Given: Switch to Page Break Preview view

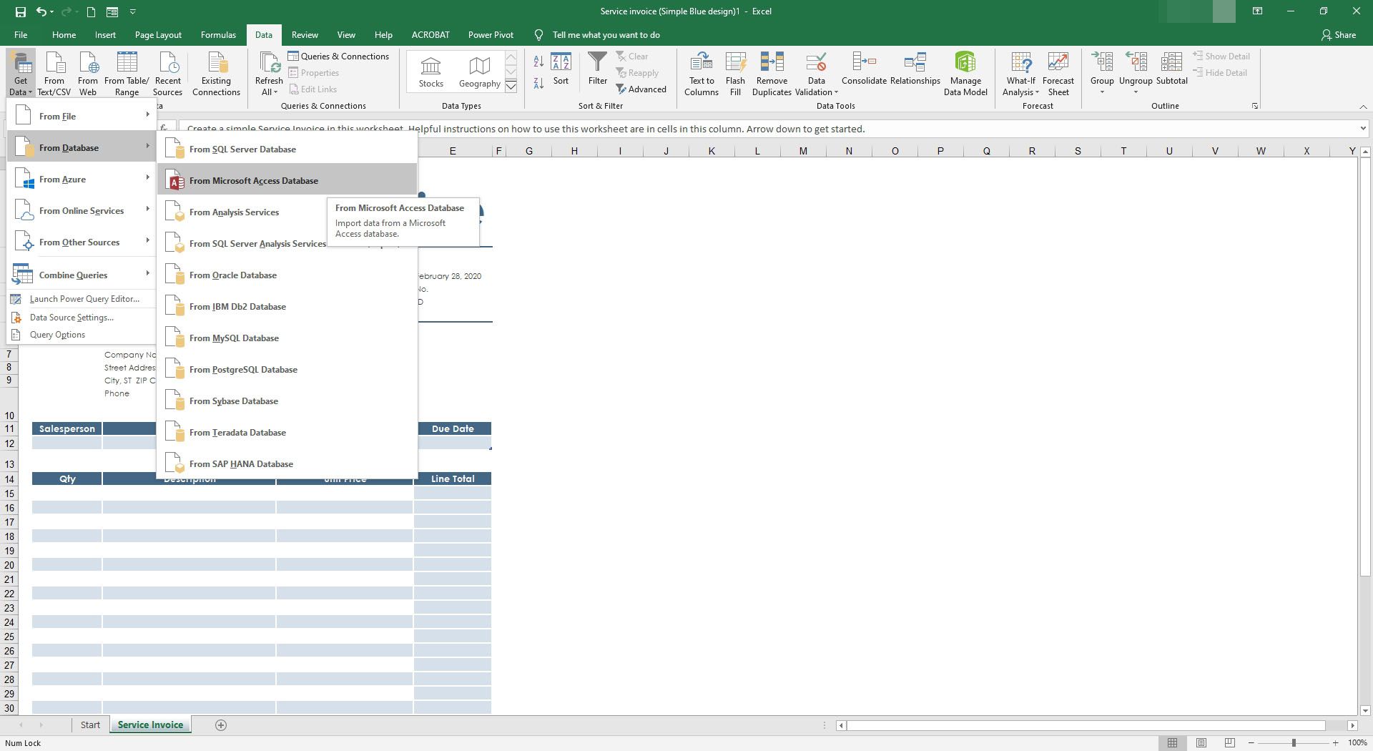Looking at the screenshot, I should pyautogui.click(x=1229, y=743).
